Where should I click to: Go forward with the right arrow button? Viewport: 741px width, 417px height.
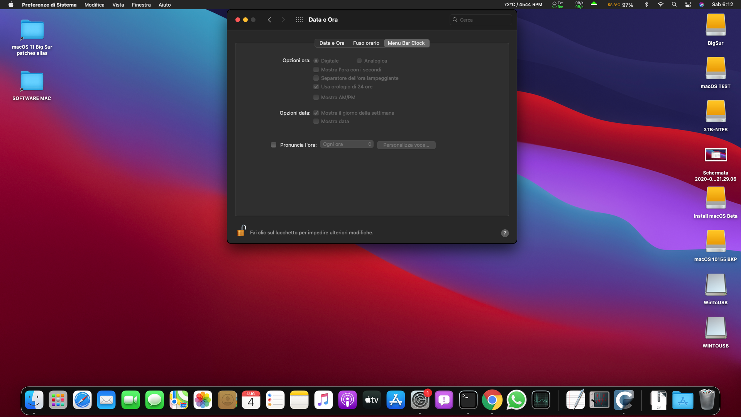pyautogui.click(x=283, y=20)
